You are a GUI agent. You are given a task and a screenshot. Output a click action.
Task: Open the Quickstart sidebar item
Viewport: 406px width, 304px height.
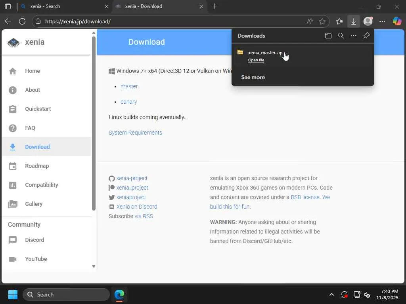46,109
